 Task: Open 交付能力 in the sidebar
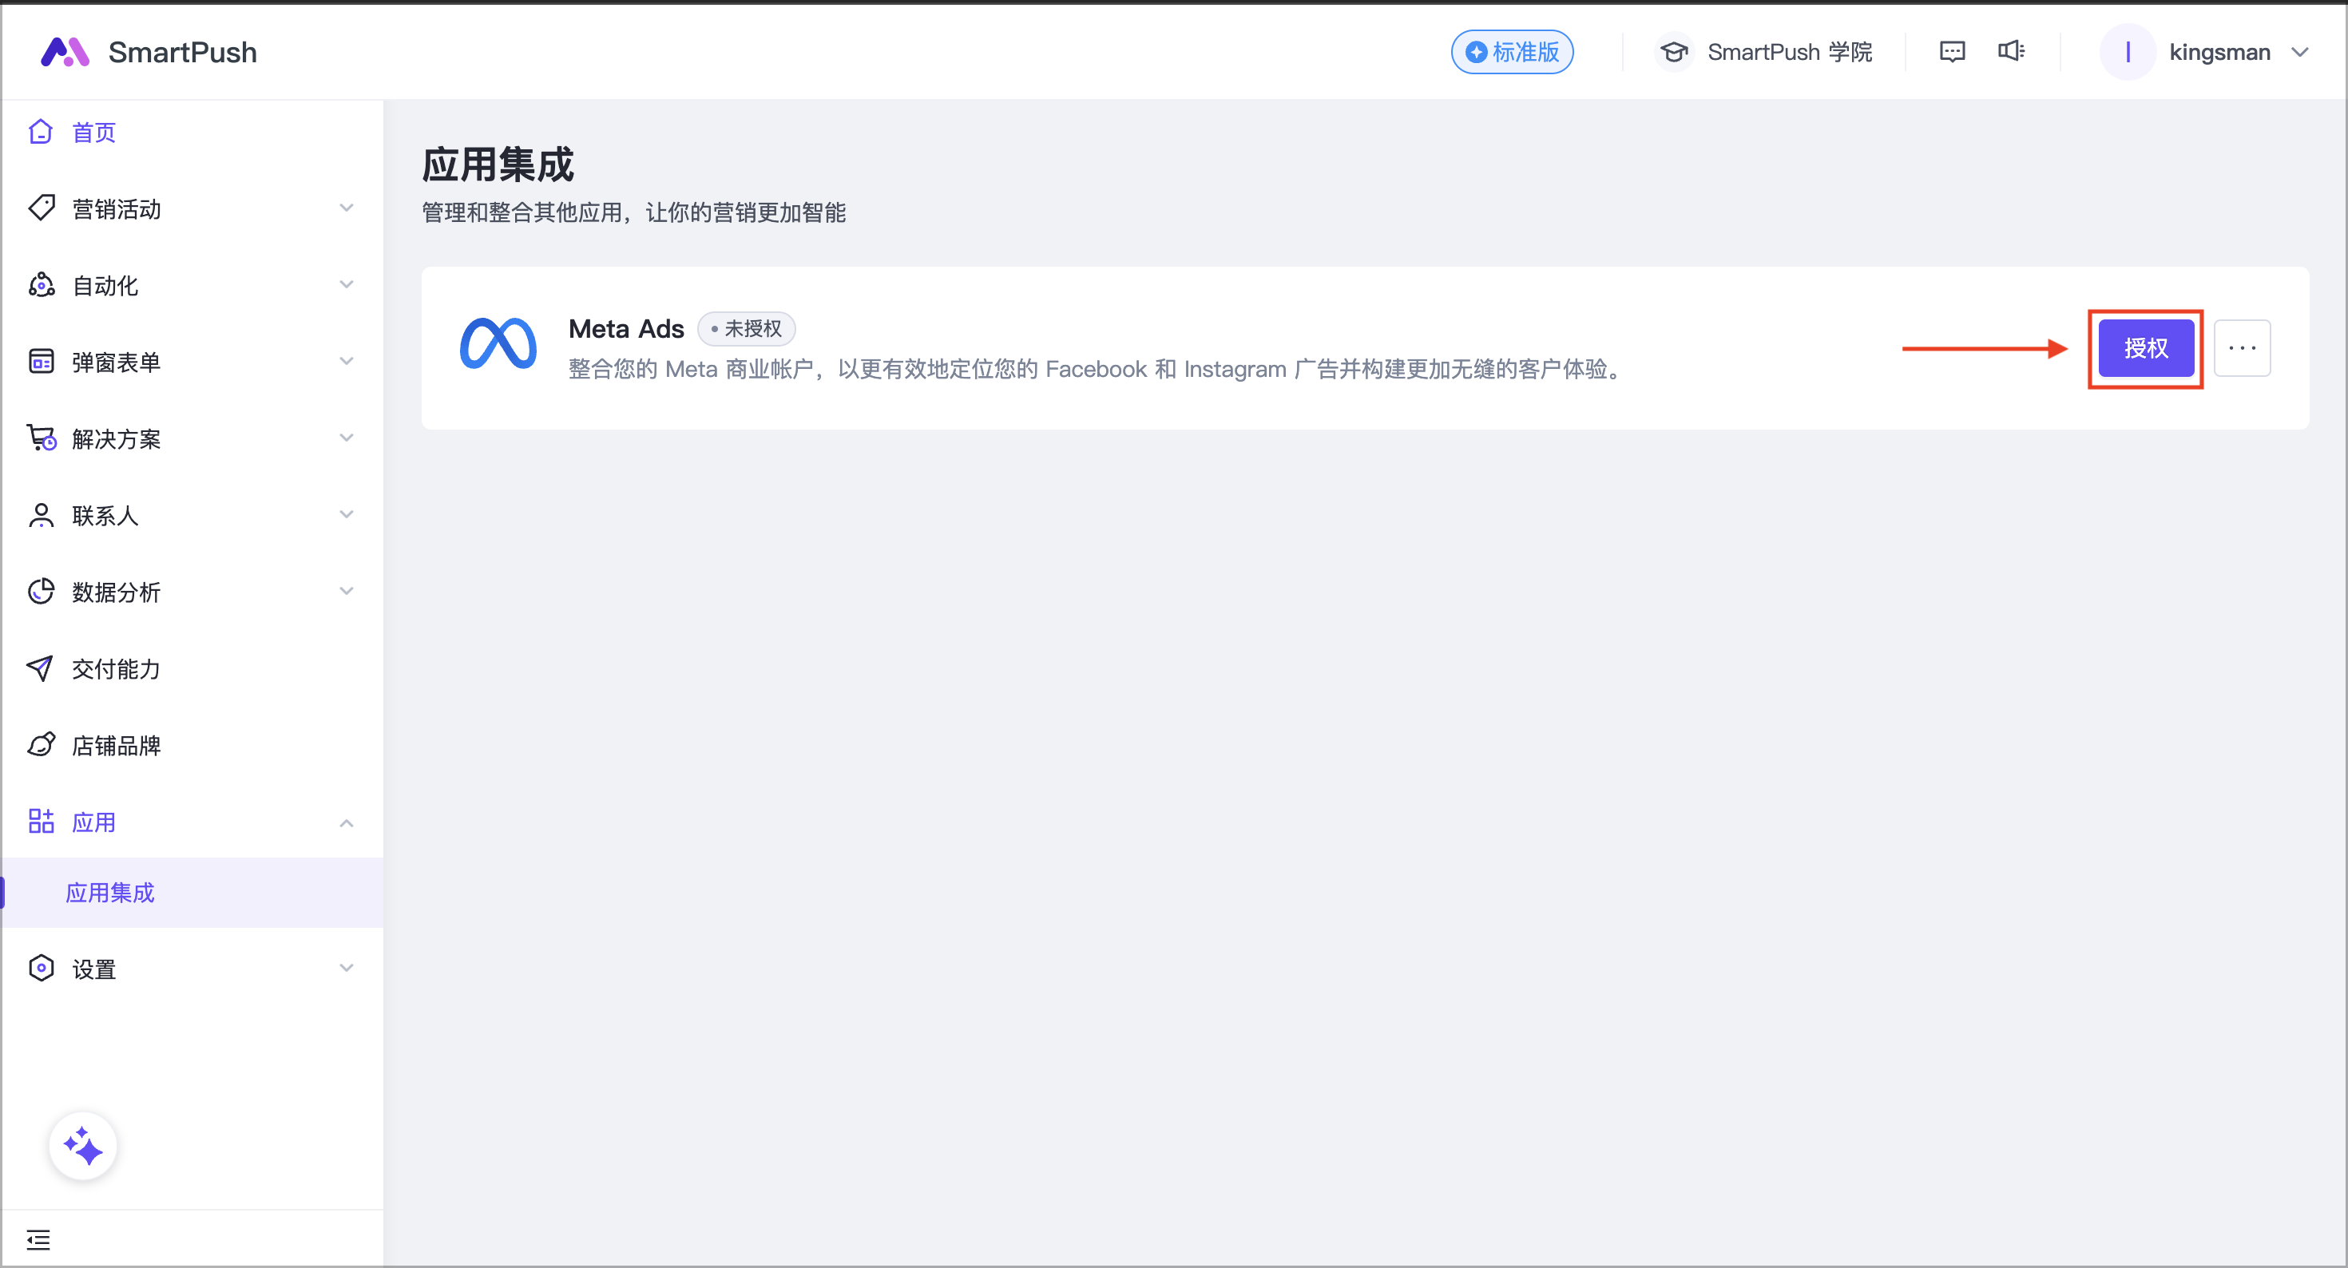click(116, 669)
